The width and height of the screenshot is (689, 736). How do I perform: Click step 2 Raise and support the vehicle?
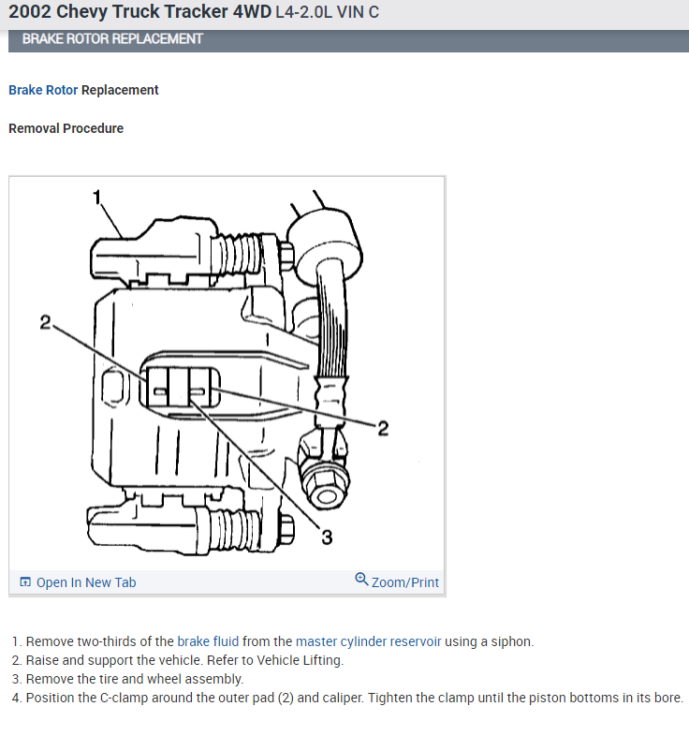178,660
